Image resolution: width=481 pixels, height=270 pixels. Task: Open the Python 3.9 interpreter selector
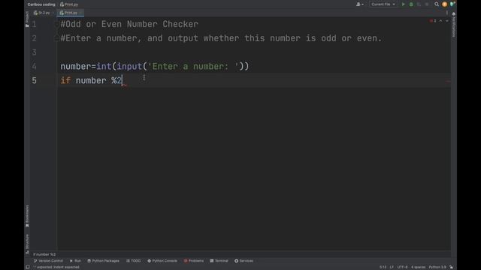point(437,267)
